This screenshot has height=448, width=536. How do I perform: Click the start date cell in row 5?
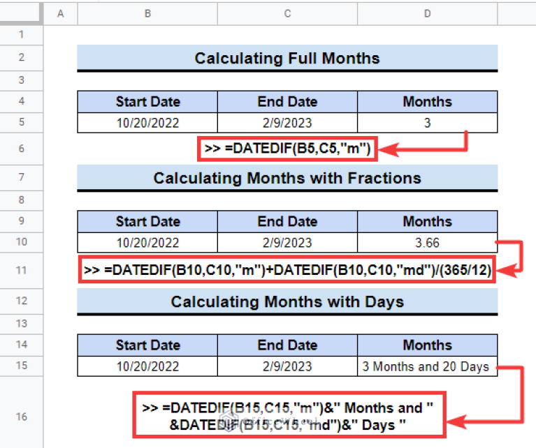tap(147, 123)
